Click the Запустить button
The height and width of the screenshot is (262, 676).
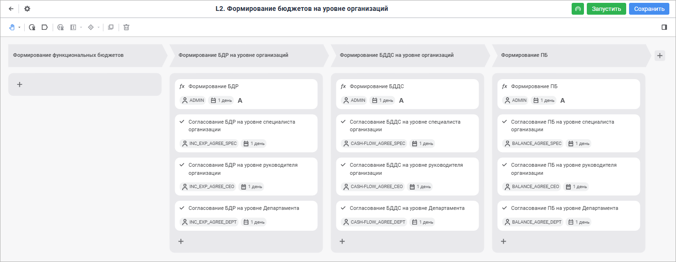pyautogui.click(x=606, y=9)
